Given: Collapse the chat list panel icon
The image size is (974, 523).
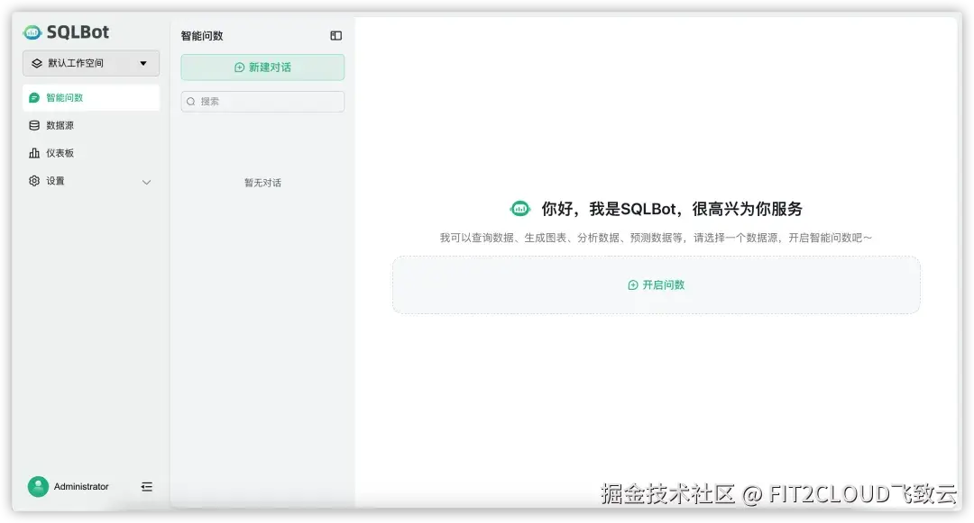Looking at the screenshot, I should tap(336, 36).
